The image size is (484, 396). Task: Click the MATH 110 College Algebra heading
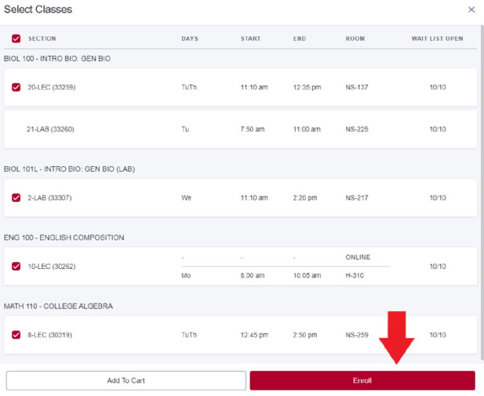click(x=58, y=306)
